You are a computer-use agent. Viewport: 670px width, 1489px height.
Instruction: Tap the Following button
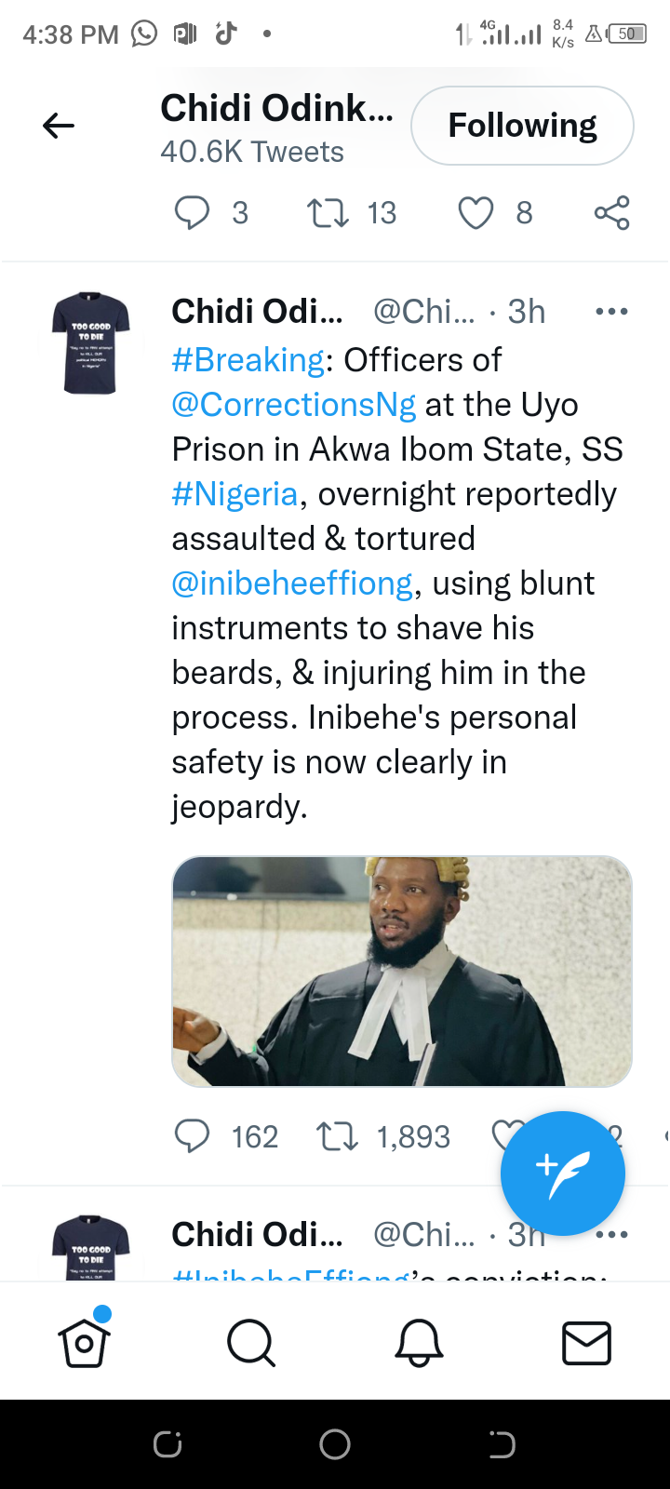tap(522, 126)
